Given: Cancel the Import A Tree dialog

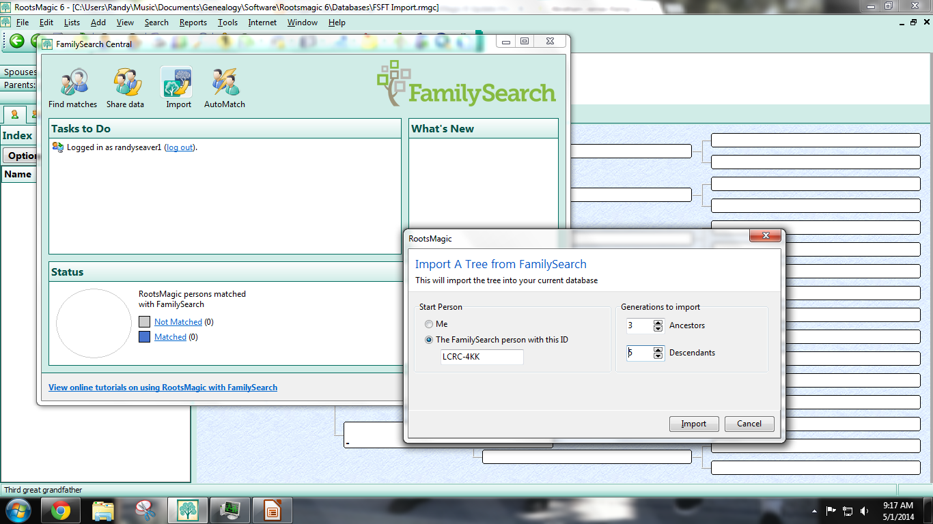Looking at the screenshot, I should 749,424.
